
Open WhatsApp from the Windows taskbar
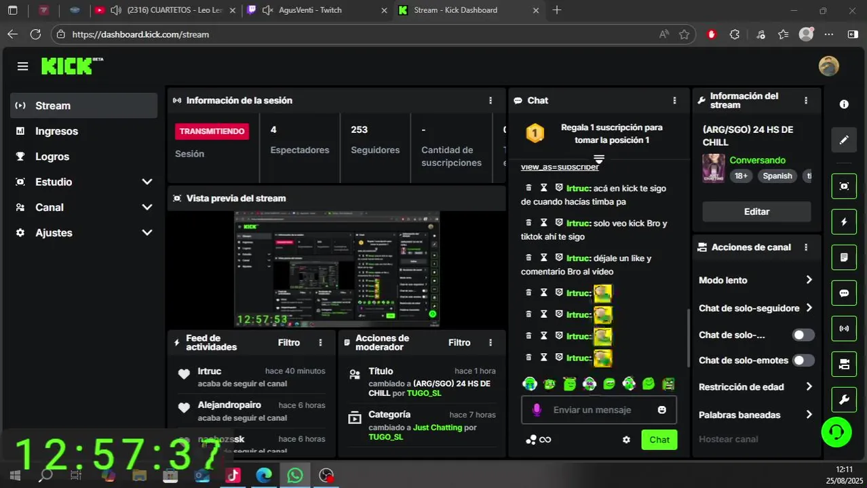point(294,475)
